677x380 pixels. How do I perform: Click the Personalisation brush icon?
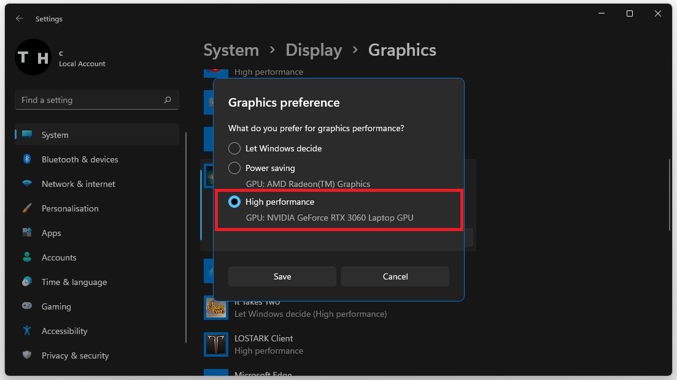(x=27, y=208)
